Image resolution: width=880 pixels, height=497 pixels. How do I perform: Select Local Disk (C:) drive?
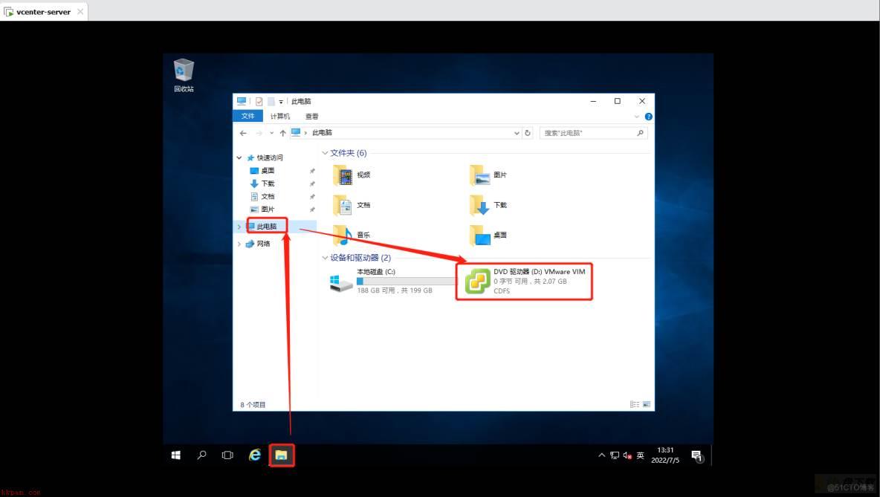coord(392,282)
